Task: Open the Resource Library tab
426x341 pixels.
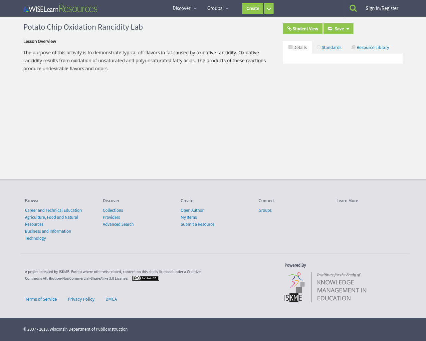Action: (370, 47)
